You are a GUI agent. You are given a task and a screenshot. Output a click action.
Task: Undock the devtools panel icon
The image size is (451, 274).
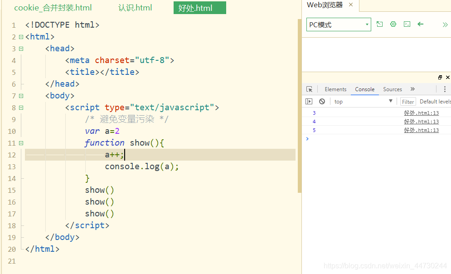pyautogui.click(x=440, y=78)
